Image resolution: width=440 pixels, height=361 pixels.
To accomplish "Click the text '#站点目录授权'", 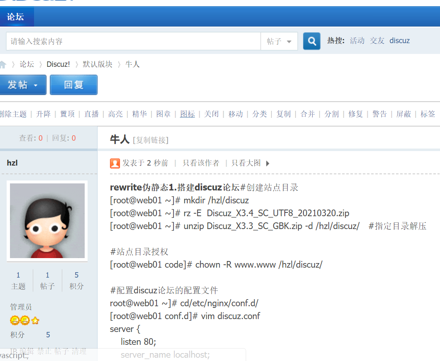I will 139,251.
